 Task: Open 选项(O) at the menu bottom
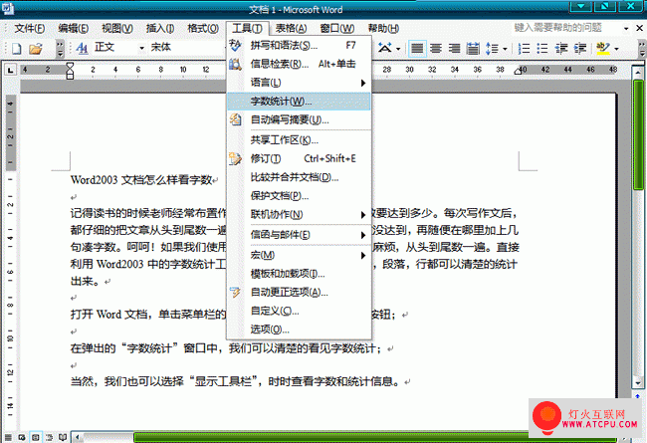point(300,330)
